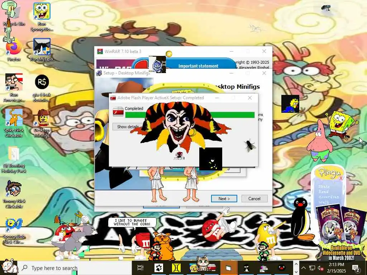Click the taskbar overflow down arrow
Image resolution: width=367 pixels, height=275 pixels.
pyautogui.click(x=296, y=272)
